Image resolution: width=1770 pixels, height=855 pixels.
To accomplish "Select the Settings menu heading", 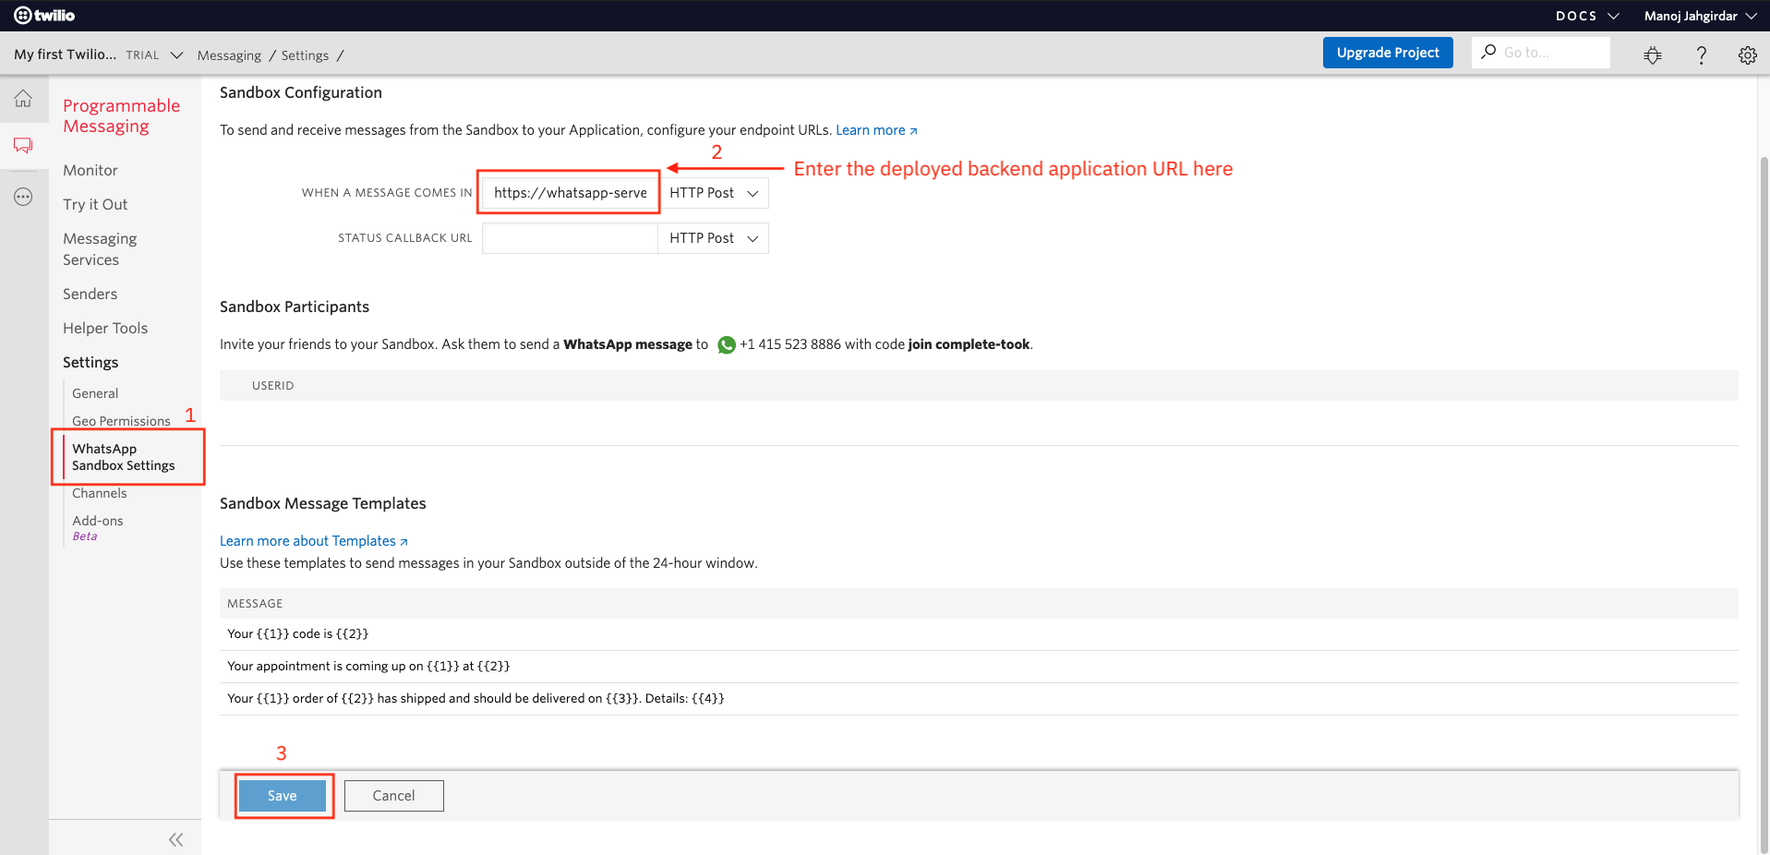I will click(x=90, y=362).
